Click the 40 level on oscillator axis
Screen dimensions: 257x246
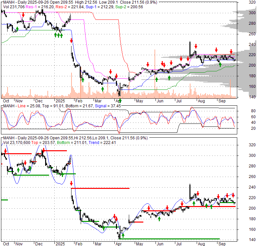click(x=253, y=123)
